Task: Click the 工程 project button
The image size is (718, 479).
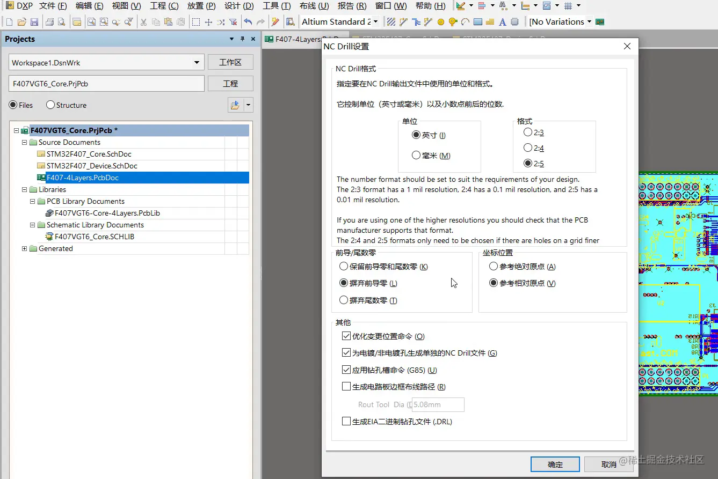Action: point(230,84)
